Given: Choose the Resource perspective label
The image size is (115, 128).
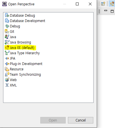Looking at the screenshot, I should pyautogui.click(x=17, y=69).
